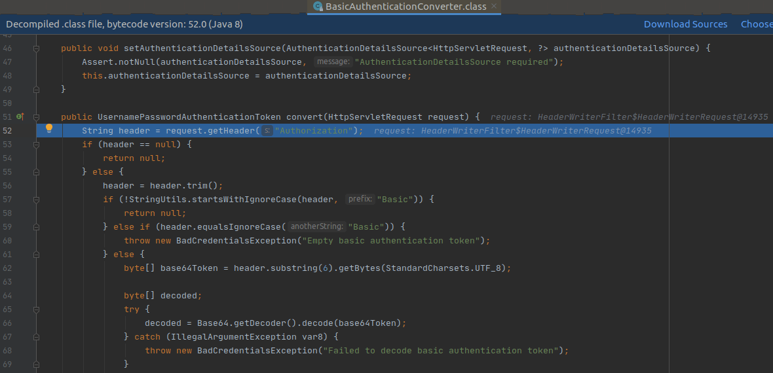Click header.trim() on line 56
The width and height of the screenshot is (773, 373).
[184, 186]
